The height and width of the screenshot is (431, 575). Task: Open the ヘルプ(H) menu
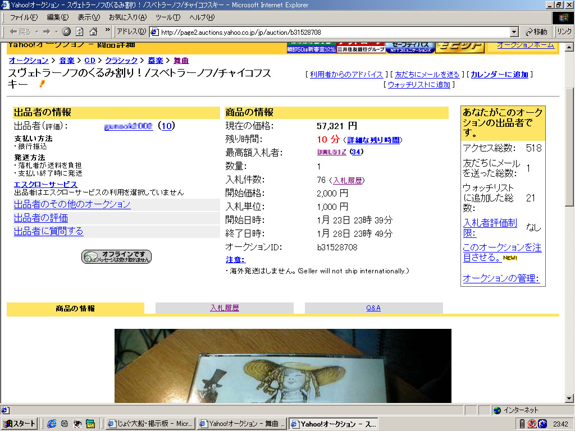tap(202, 17)
